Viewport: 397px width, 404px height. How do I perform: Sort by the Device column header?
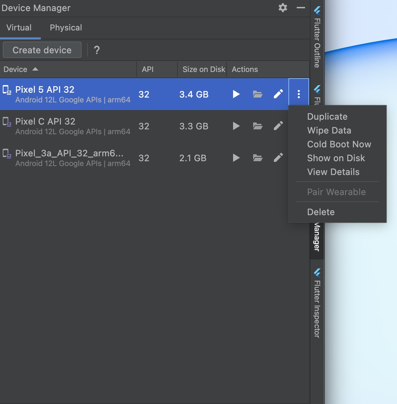point(68,69)
